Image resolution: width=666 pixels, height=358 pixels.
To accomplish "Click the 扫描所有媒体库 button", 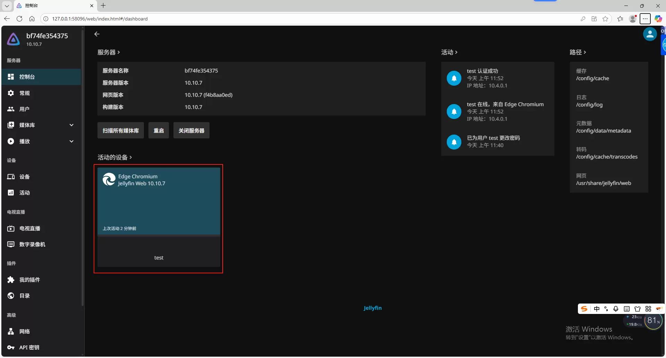I will point(120,130).
